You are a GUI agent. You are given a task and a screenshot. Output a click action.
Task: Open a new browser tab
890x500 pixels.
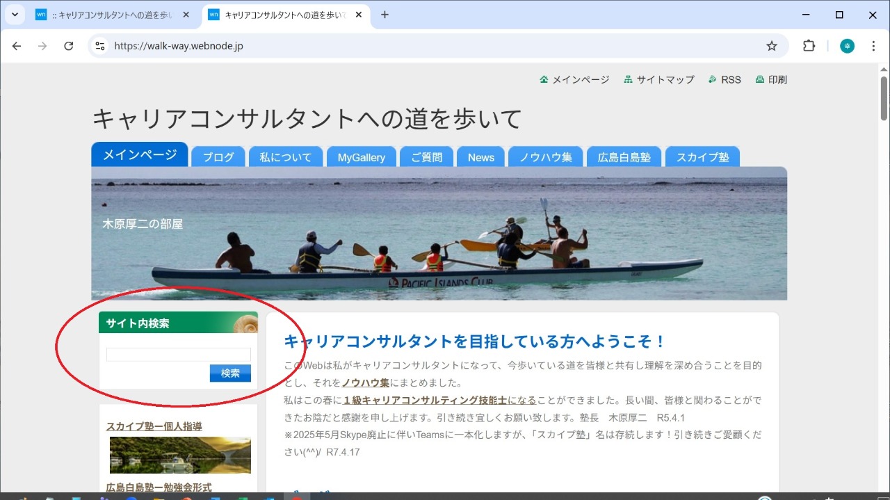pyautogui.click(x=385, y=15)
